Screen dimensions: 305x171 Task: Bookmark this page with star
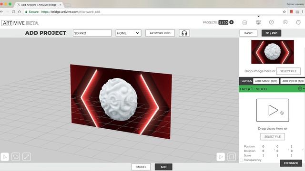(x=284, y=12)
